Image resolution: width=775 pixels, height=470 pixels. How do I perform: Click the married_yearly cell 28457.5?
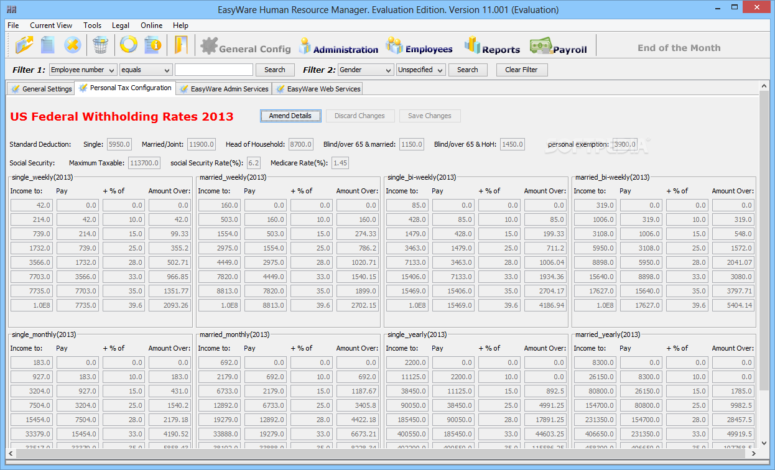[x=733, y=420]
